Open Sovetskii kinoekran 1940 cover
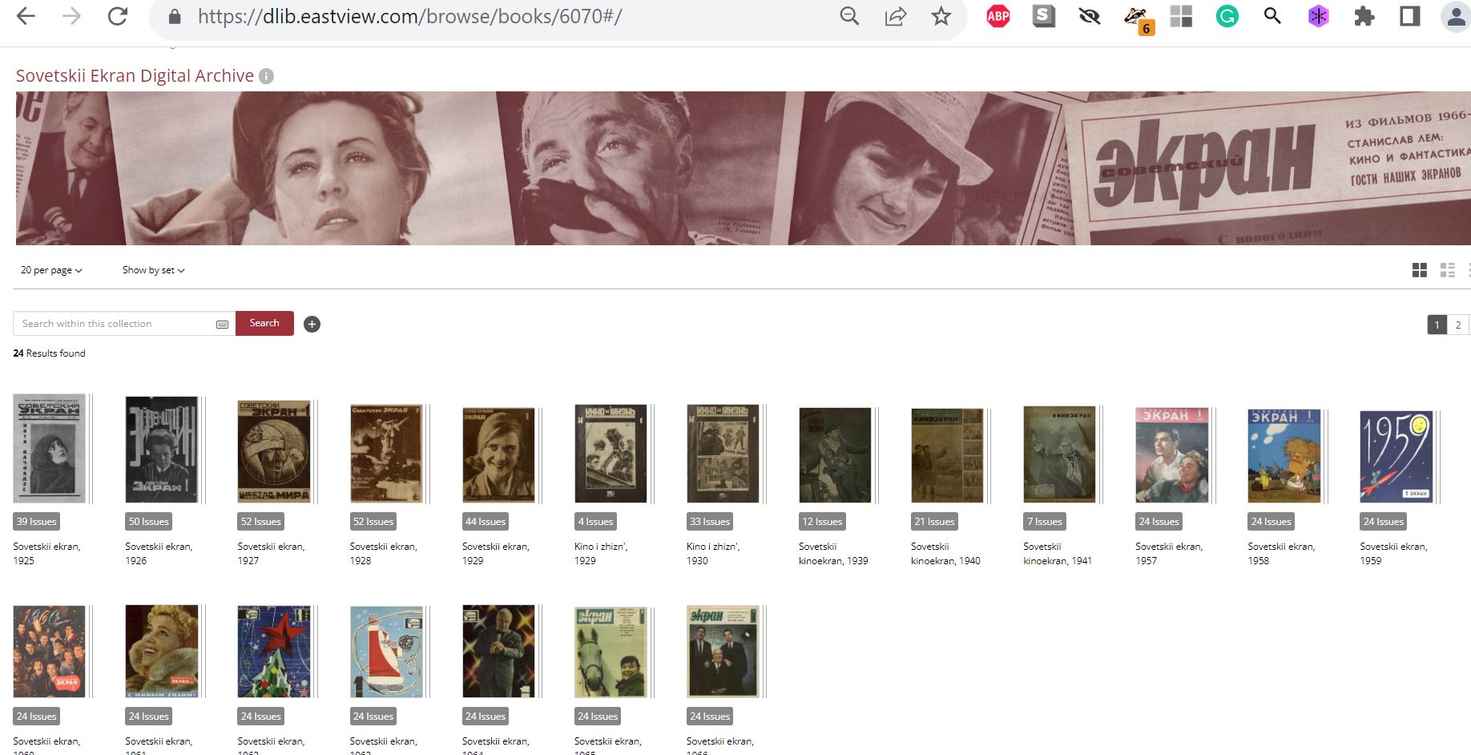Image resolution: width=1471 pixels, height=755 pixels. point(947,454)
